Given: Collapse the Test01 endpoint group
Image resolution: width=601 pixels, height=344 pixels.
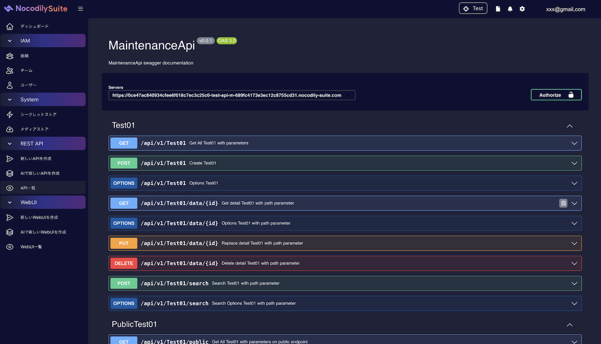Looking at the screenshot, I should tap(570, 126).
